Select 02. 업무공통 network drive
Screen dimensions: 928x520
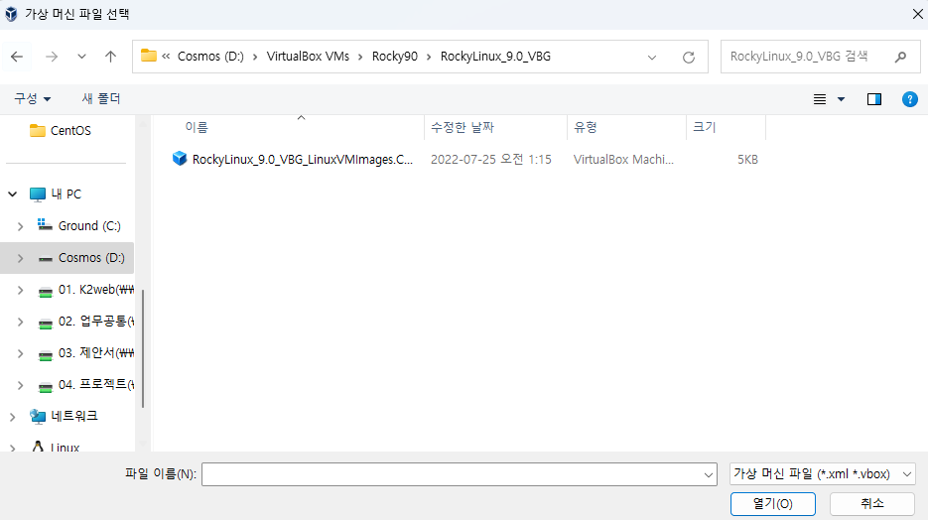coord(96,322)
